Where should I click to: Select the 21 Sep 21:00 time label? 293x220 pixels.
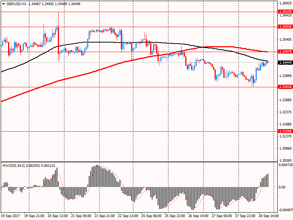tap(105, 216)
